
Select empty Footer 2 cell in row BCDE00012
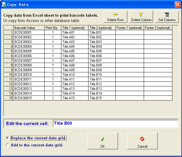tap(158, 84)
